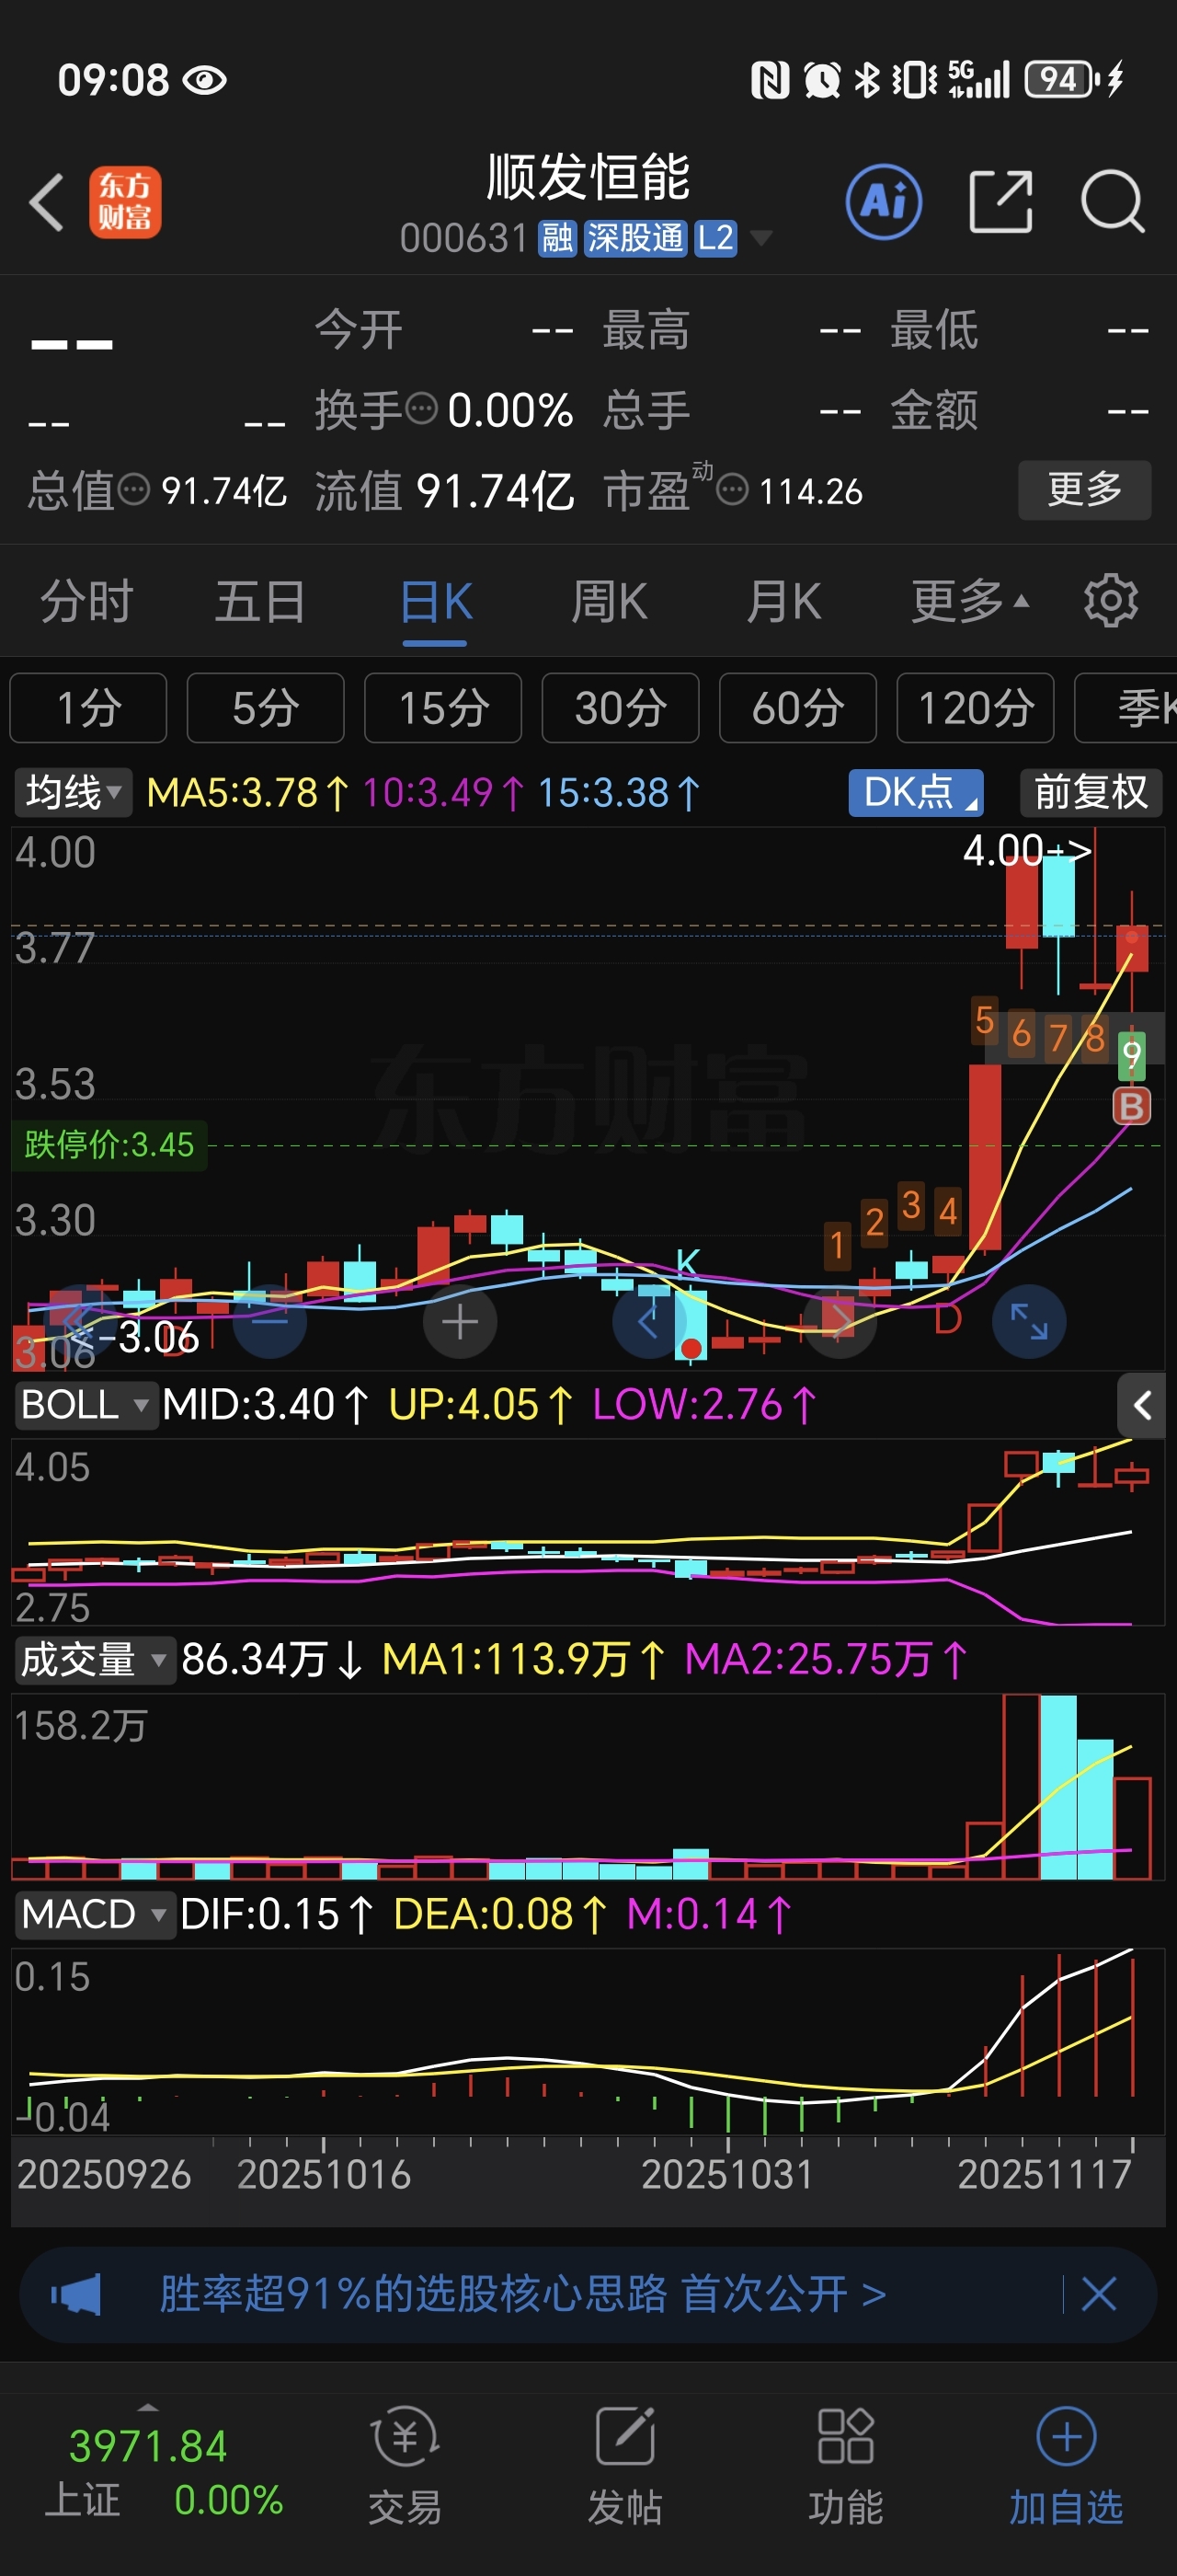Screen dimensions: 1177x2576
Task: Tap the DIF:0.15 value
Action: (x=277, y=1914)
